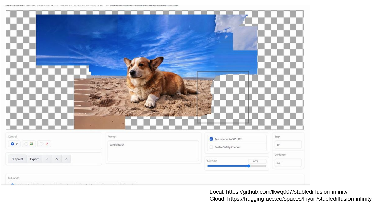Viewport: 375px width, 203px height.
Task: Open the Local github.com stablediffusion-infinity URL
Action: point(287,192)
